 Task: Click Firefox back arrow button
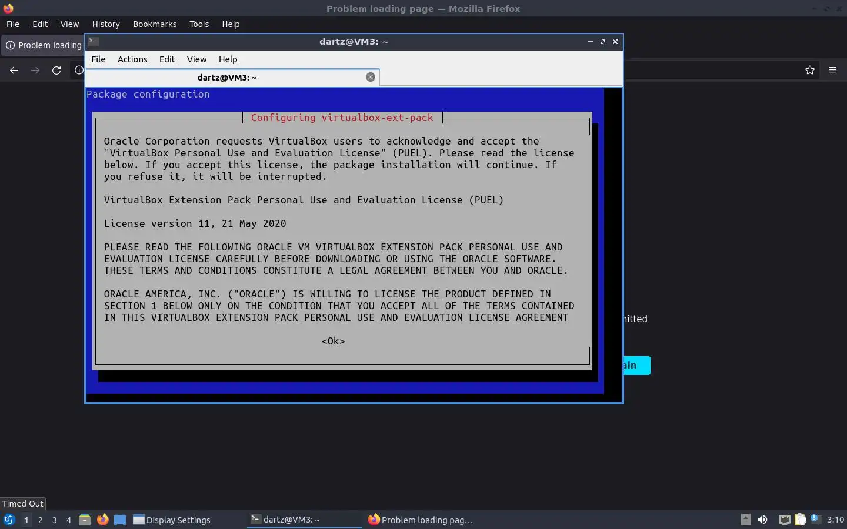point(14,71)
